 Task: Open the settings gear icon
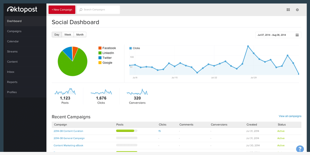pos(297,10)
